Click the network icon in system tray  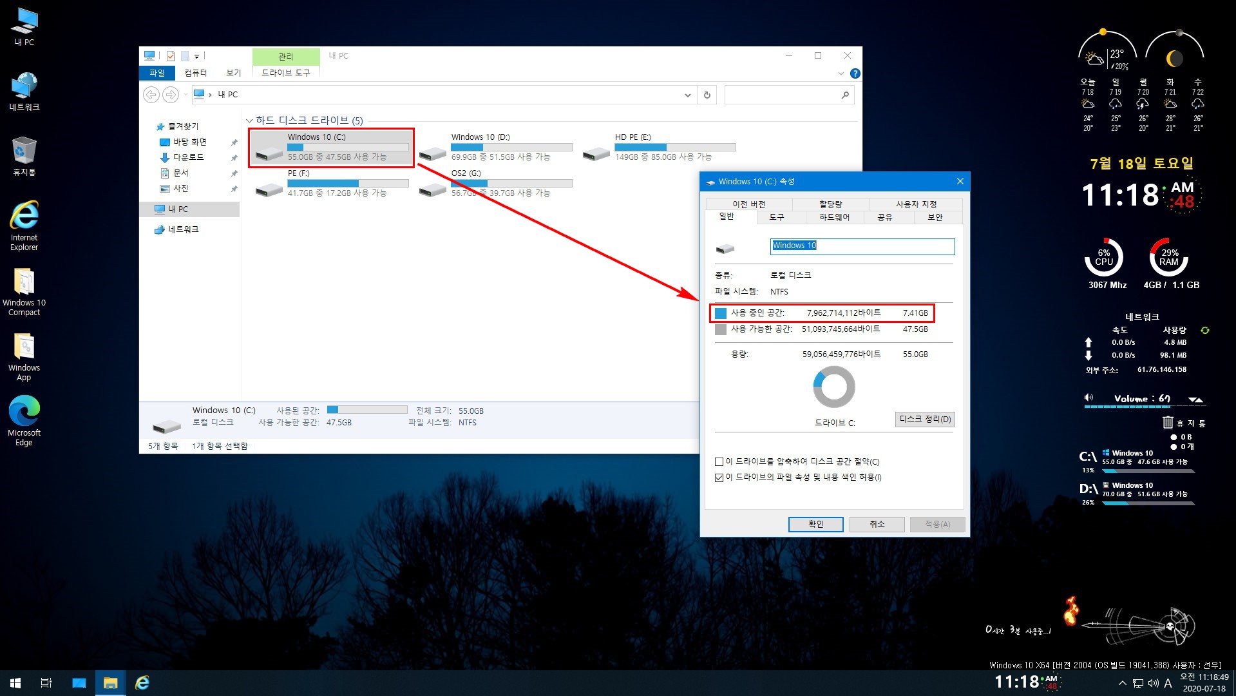pos(1138,683)
